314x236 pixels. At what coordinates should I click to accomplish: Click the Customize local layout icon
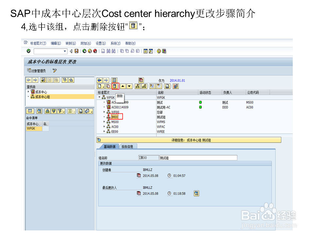click(164, 51)
